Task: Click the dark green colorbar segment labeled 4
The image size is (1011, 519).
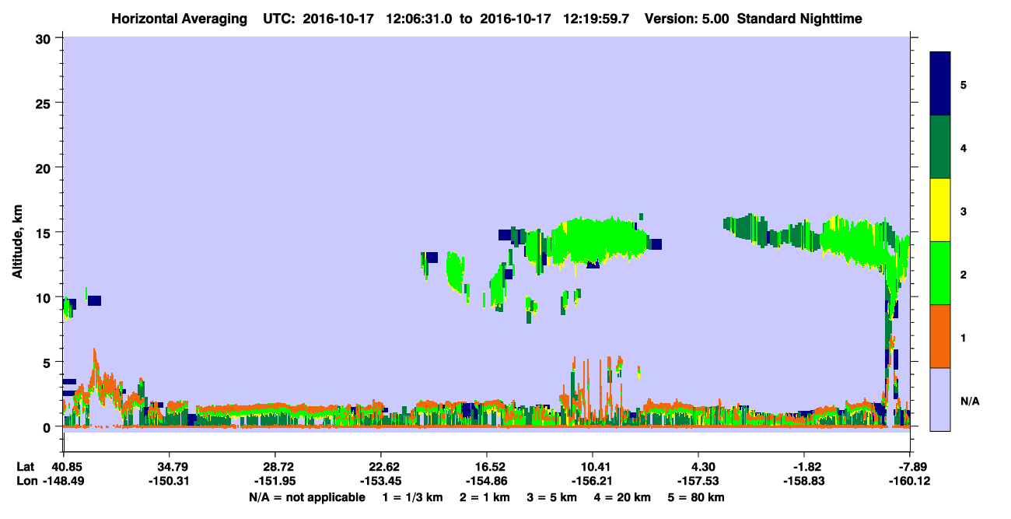Action: pyautogui.click(x=940, y=147)
